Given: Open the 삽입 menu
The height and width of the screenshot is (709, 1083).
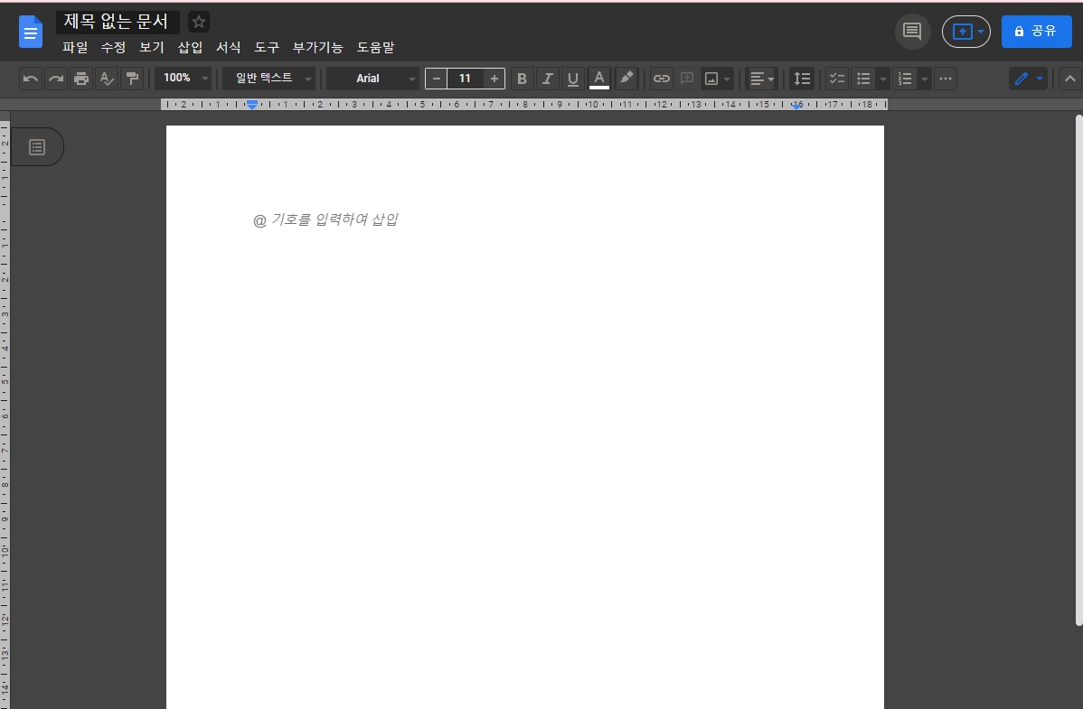Looking at the screenshot, I should coord(190,48).
